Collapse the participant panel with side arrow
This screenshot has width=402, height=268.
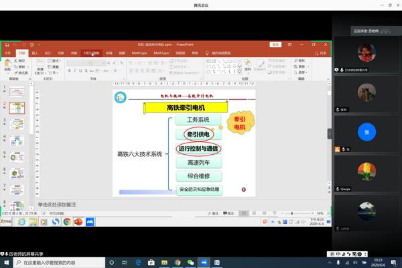click(329, 133)
